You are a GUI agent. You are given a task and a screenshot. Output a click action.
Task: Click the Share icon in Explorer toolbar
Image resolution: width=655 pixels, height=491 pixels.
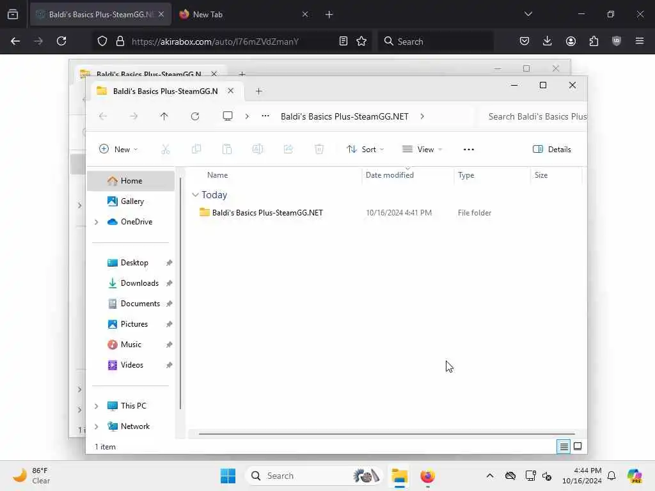288,149
